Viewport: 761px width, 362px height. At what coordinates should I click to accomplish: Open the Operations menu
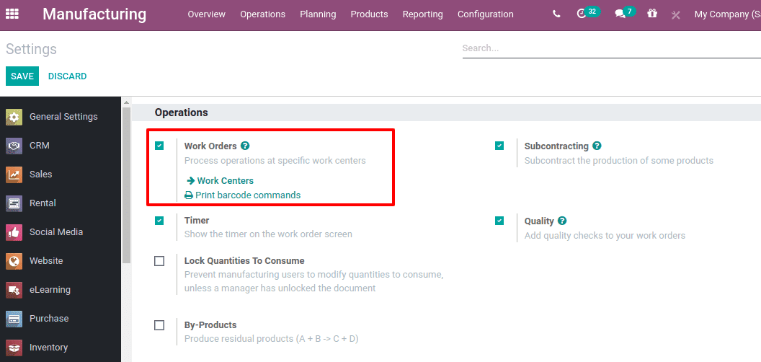(x=262, y=14)
